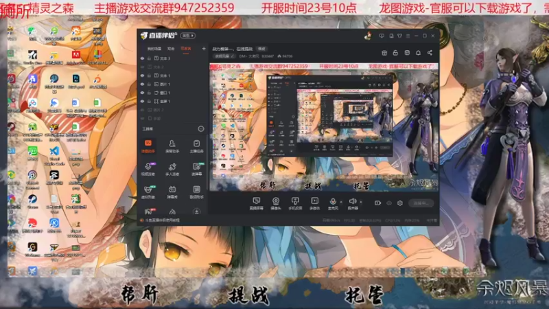This screenshot has height=309, width=549.
Task: Add a 手机投屏 phone casting source
Action: (295, 203)
